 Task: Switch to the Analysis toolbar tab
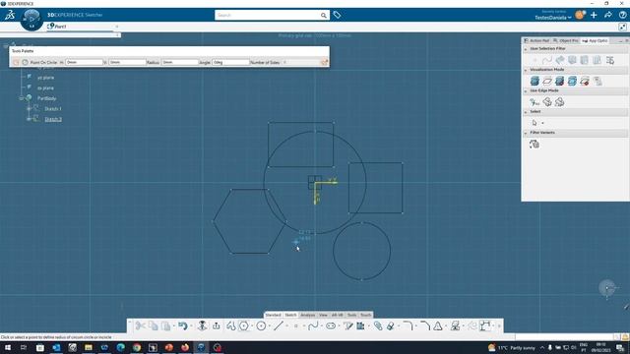[x=308, y=315]
